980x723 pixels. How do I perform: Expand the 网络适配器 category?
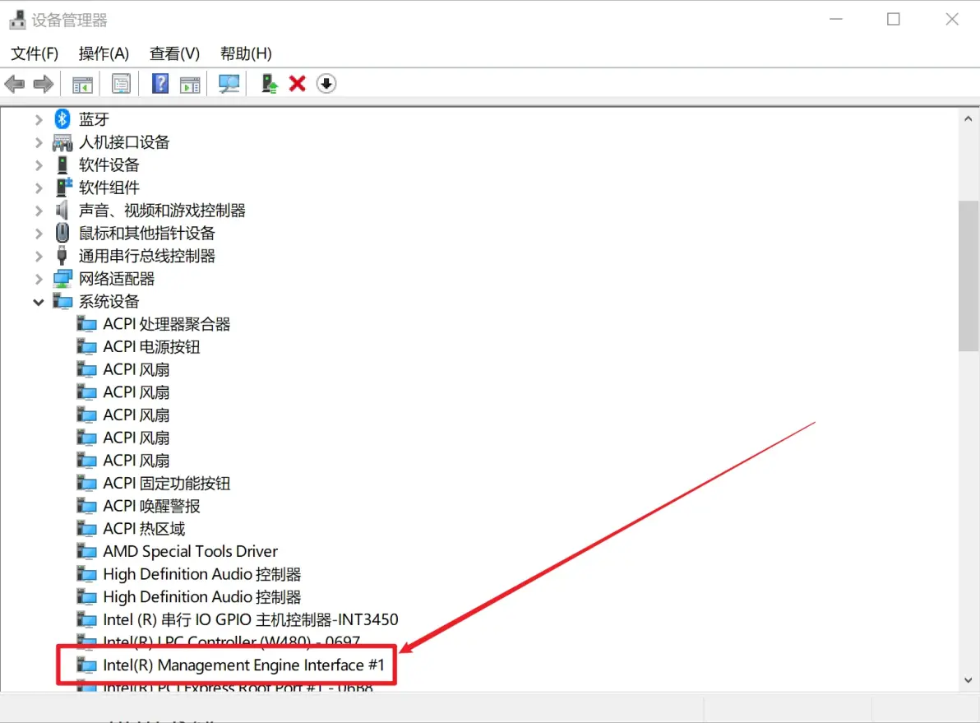click(x=39, y=279)
